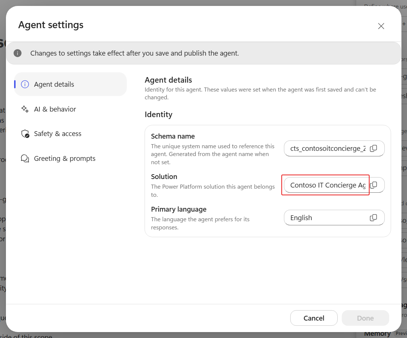Select the cts_contosoitconcierge schema name field

(334, 149)
